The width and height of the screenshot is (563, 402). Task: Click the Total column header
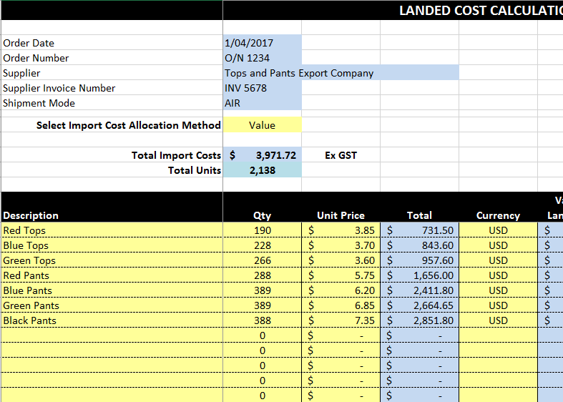[419, 215]
